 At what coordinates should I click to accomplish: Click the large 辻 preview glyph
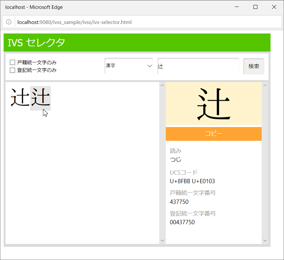[214, 104]
